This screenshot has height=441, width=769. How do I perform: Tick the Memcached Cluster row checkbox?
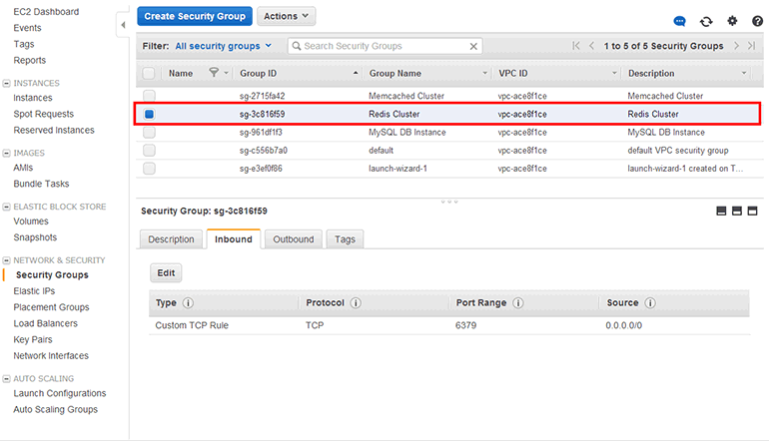tap(149, 96)
